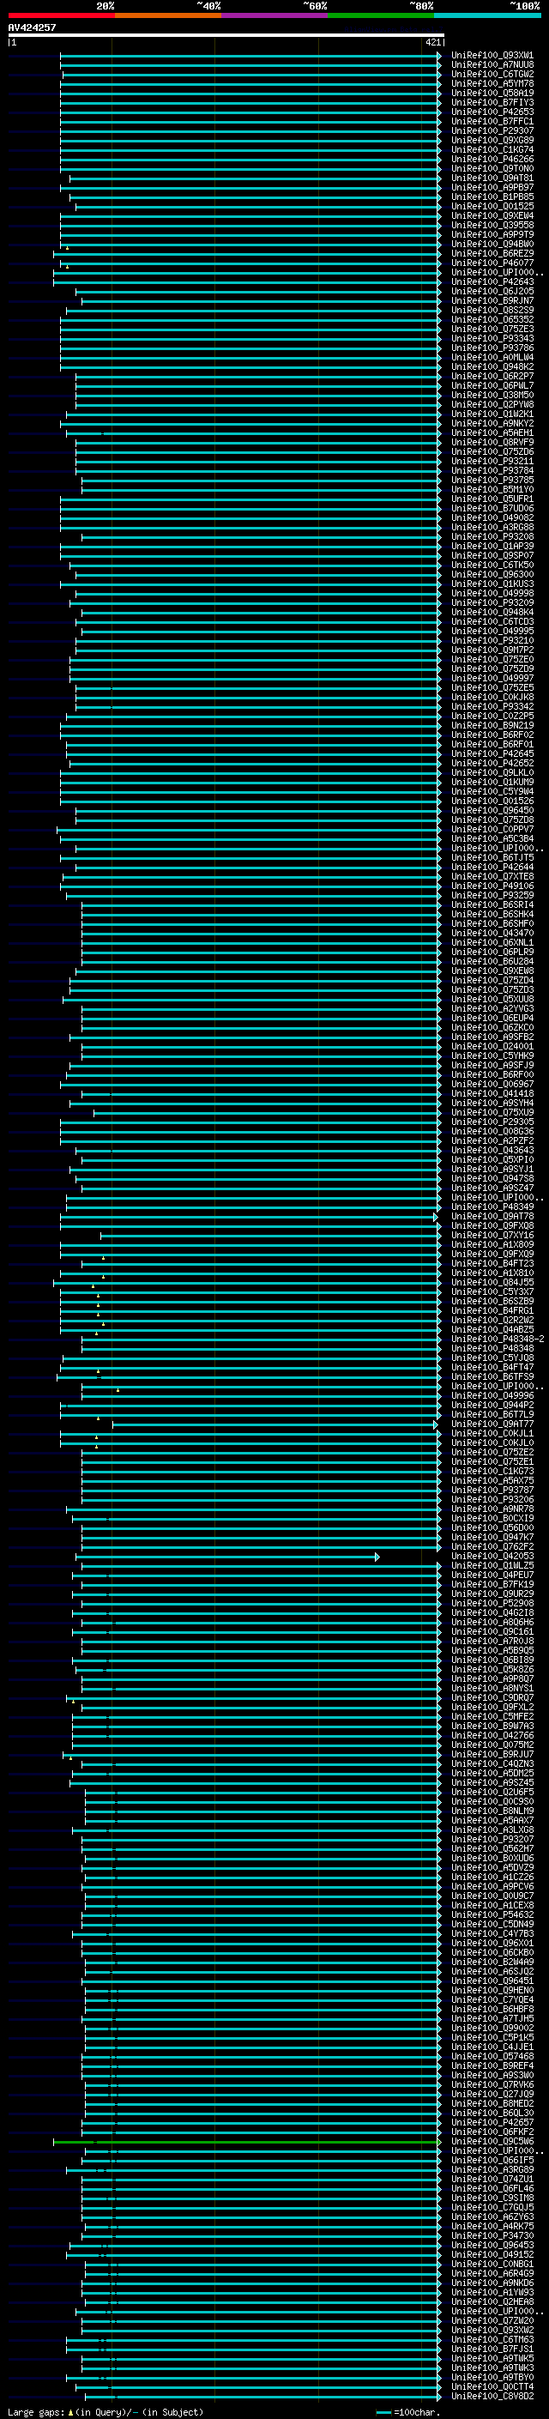Select label UniRef100_B7FFC1

coord(492,121)
